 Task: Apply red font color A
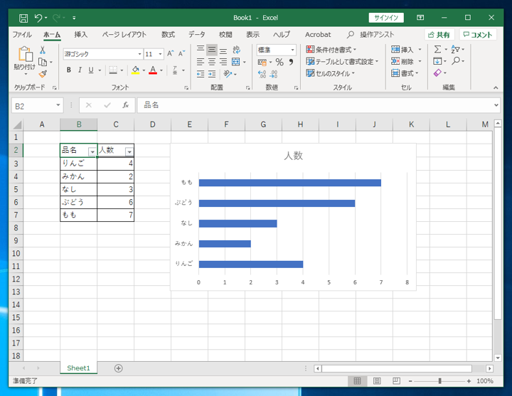(x=153, y=70)
